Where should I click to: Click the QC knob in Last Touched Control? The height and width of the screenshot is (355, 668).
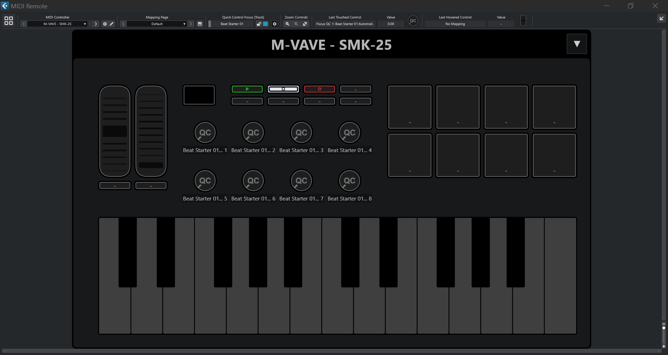(413, 21)
